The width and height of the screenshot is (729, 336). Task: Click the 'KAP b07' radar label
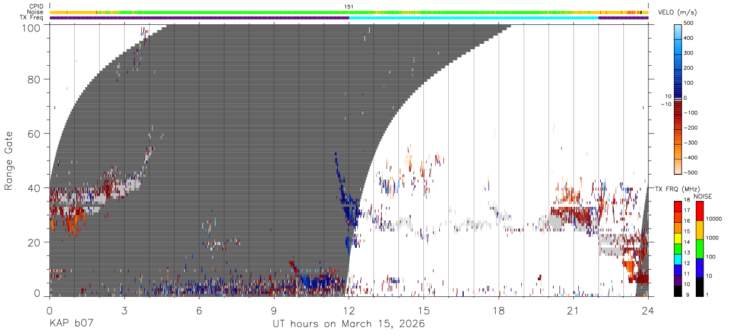71,324
